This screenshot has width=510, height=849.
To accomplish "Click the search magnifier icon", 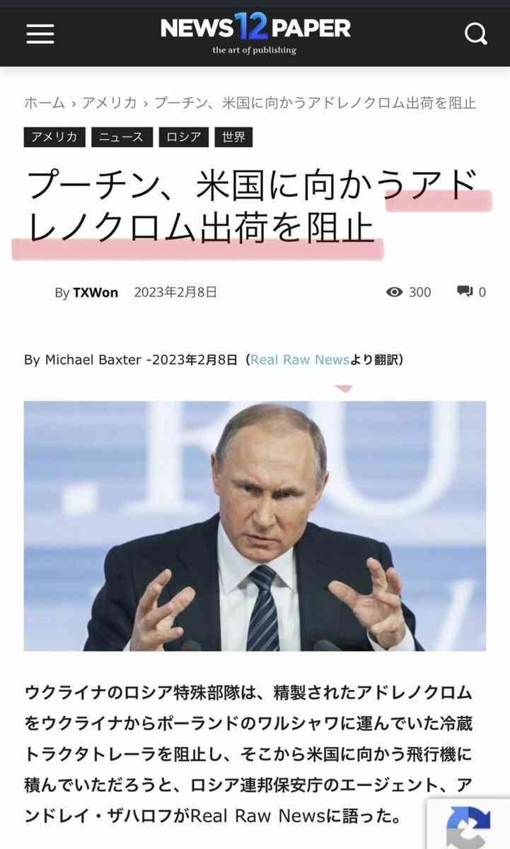I will click(476, 33).
